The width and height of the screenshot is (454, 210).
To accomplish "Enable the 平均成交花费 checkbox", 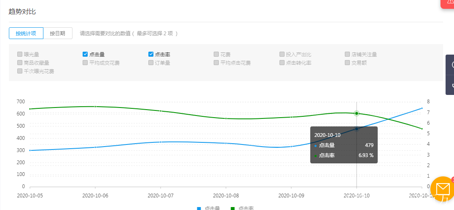I will (x=85, y=63).
